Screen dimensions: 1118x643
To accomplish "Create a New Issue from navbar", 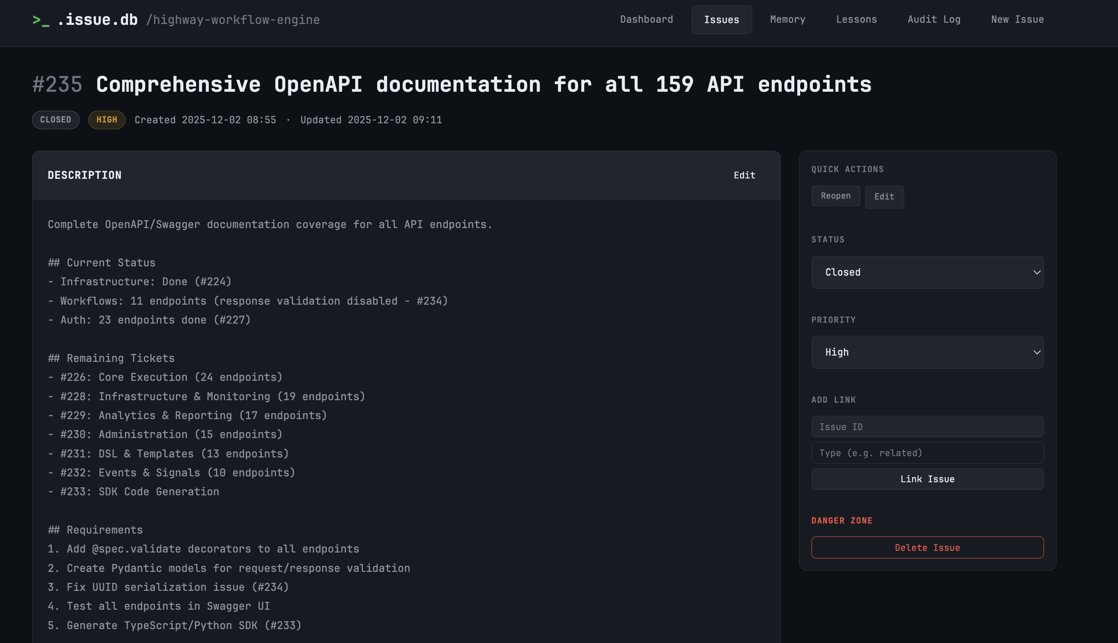I will (x=1017, y=19).
